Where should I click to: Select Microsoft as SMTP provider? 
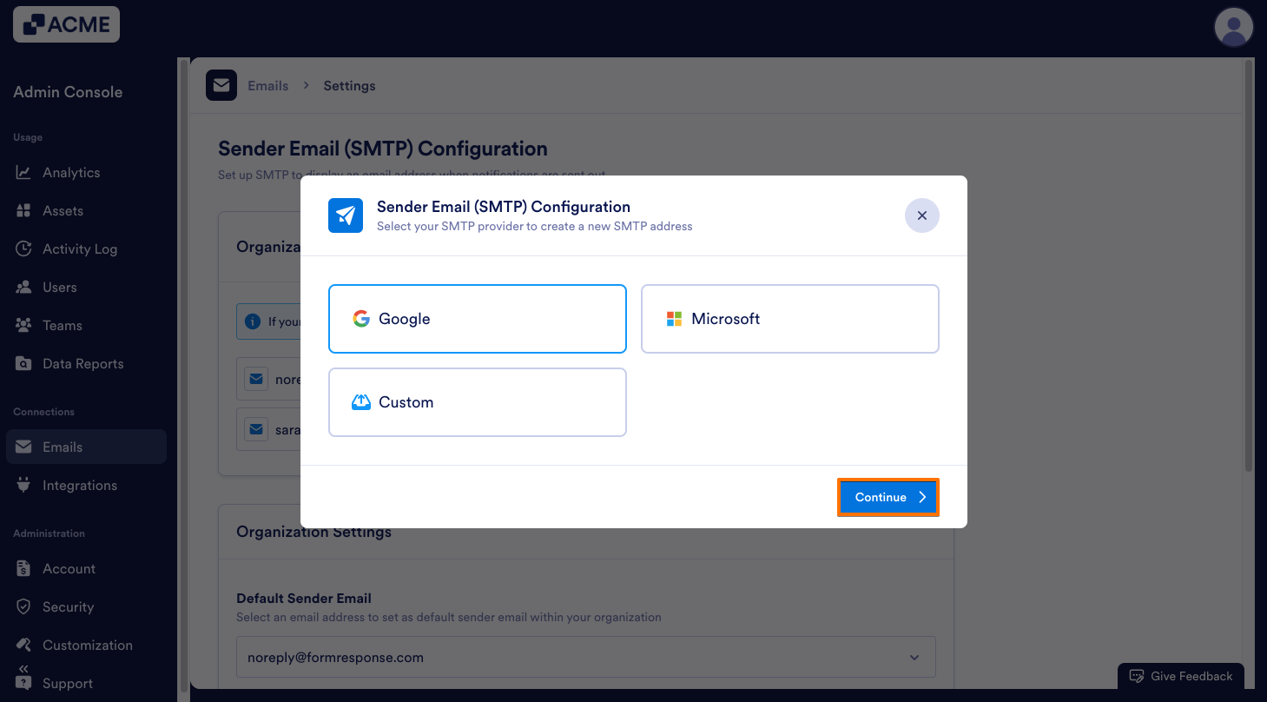click(x=789, y=319)
